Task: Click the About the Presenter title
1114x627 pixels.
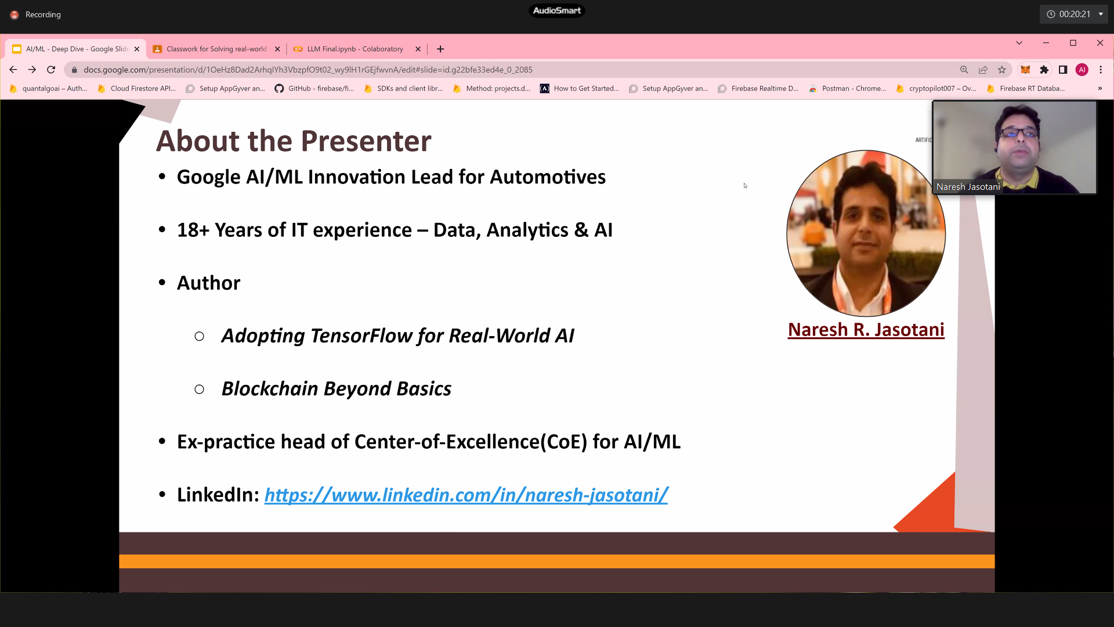Action: (294, 141)
